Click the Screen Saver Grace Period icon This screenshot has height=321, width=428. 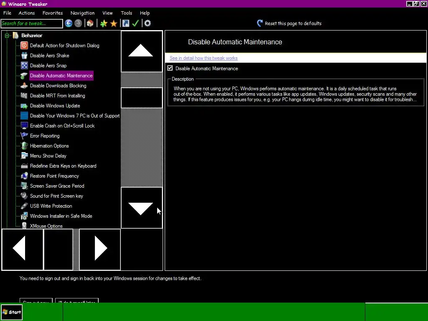(24, 186)
